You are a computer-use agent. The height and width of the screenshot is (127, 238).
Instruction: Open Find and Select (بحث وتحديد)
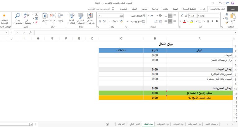pos(18,19)
